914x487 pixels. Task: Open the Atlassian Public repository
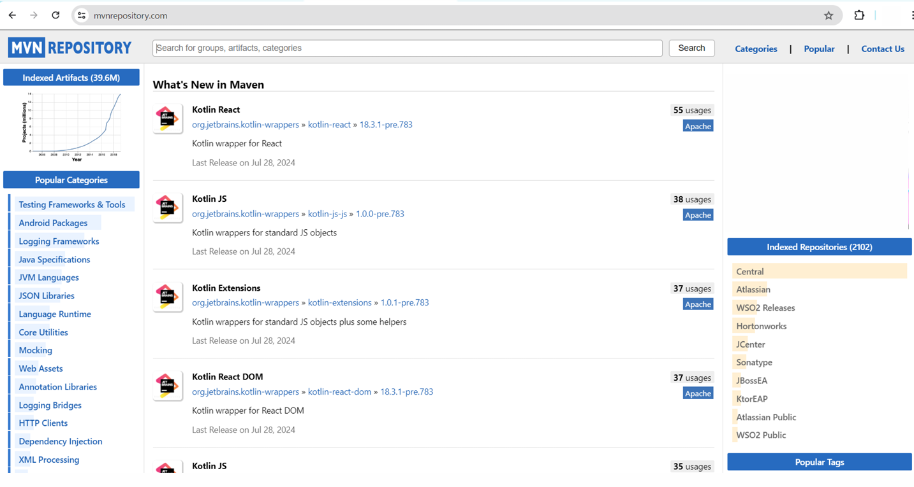[766, 418]
